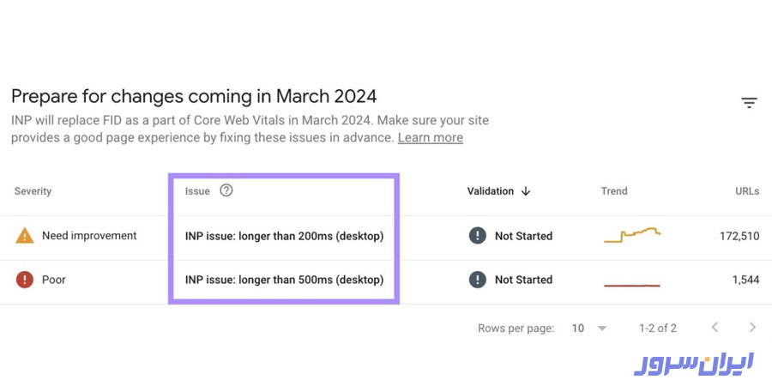Click the Iran Server logo
Screen dimensions: 772x386
click(693, 362)
